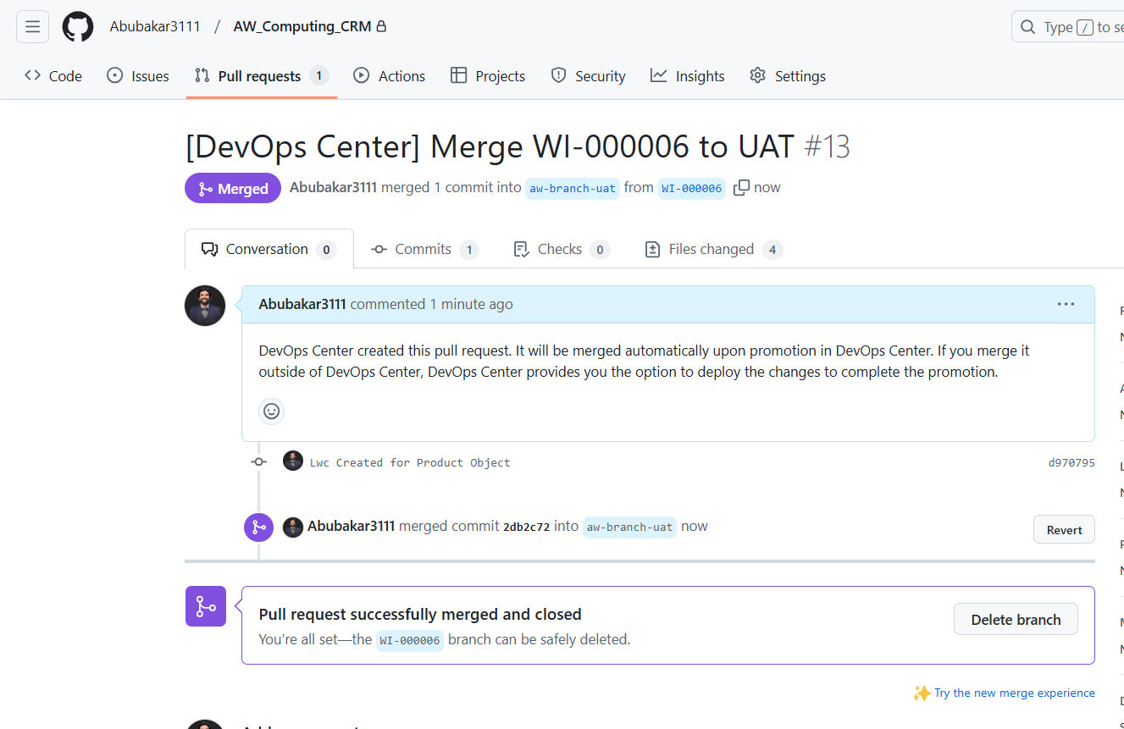Viewport: 1124px width, 729px height.
Task: Click the Issues tab circle icon
Action: (x=114, y=75)
